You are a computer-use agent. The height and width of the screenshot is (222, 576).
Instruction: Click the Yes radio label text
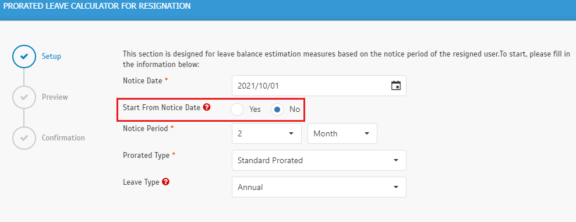click(x=255, y=110)
